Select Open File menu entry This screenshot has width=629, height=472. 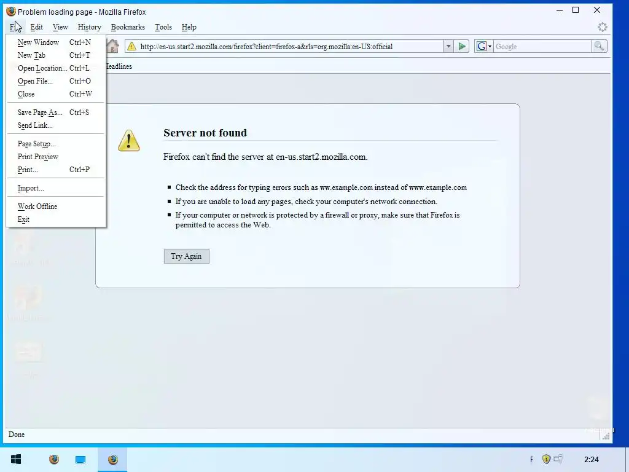[x=55, y=81]
